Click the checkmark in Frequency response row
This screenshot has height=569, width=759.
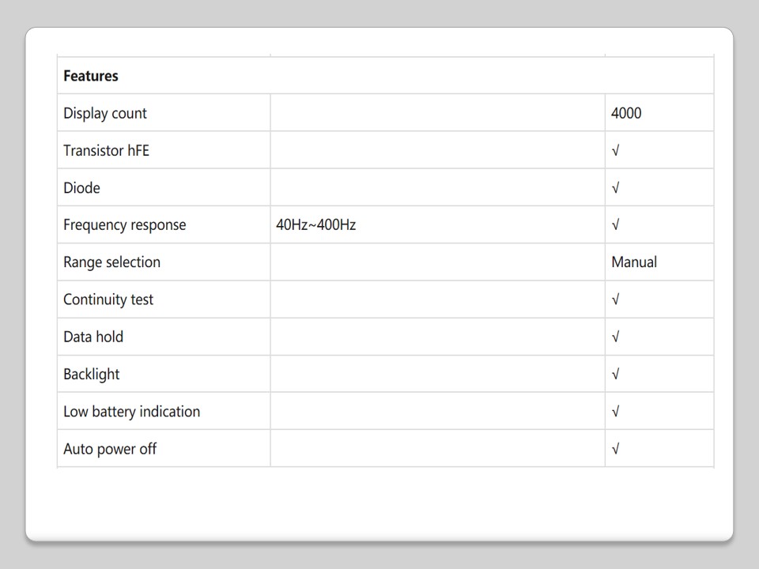pyautogui.click(x=615, y=225)
